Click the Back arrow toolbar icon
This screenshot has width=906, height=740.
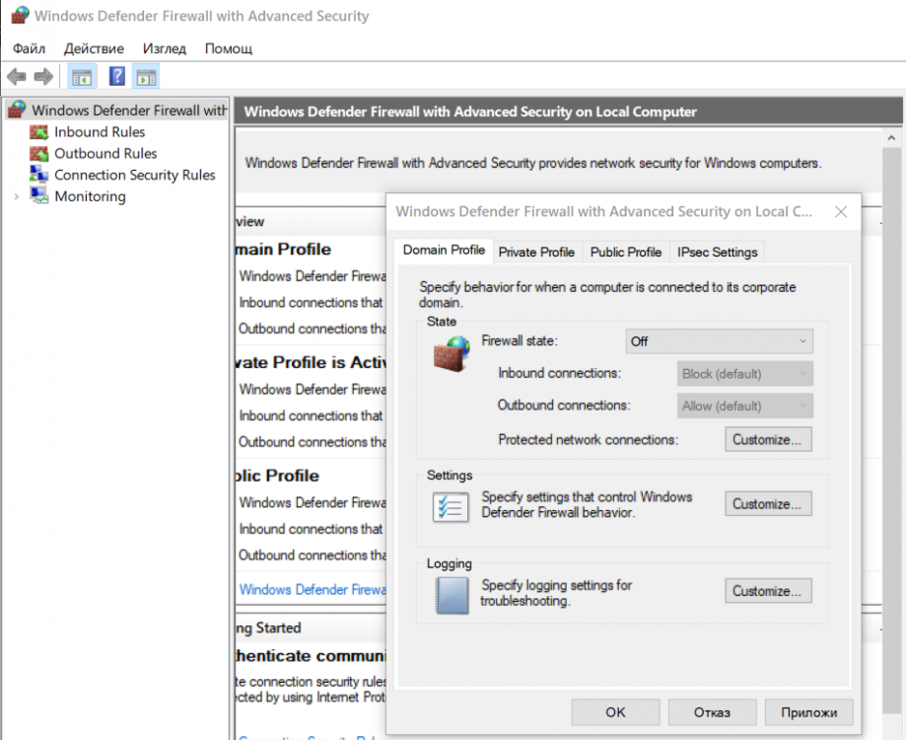coord(17,76)
